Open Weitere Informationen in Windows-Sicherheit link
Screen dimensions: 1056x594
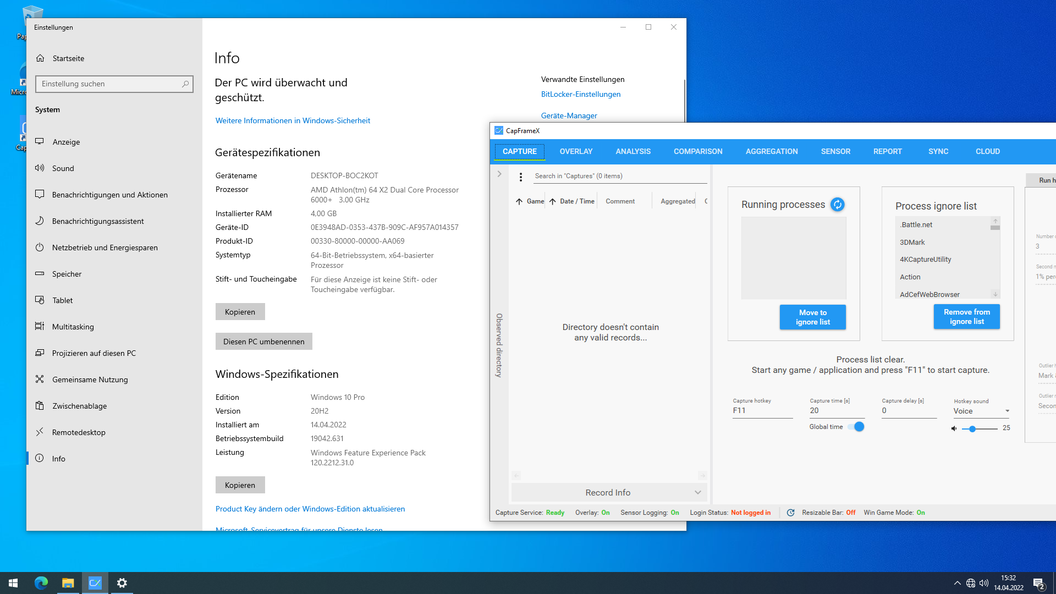pos(293,120)
